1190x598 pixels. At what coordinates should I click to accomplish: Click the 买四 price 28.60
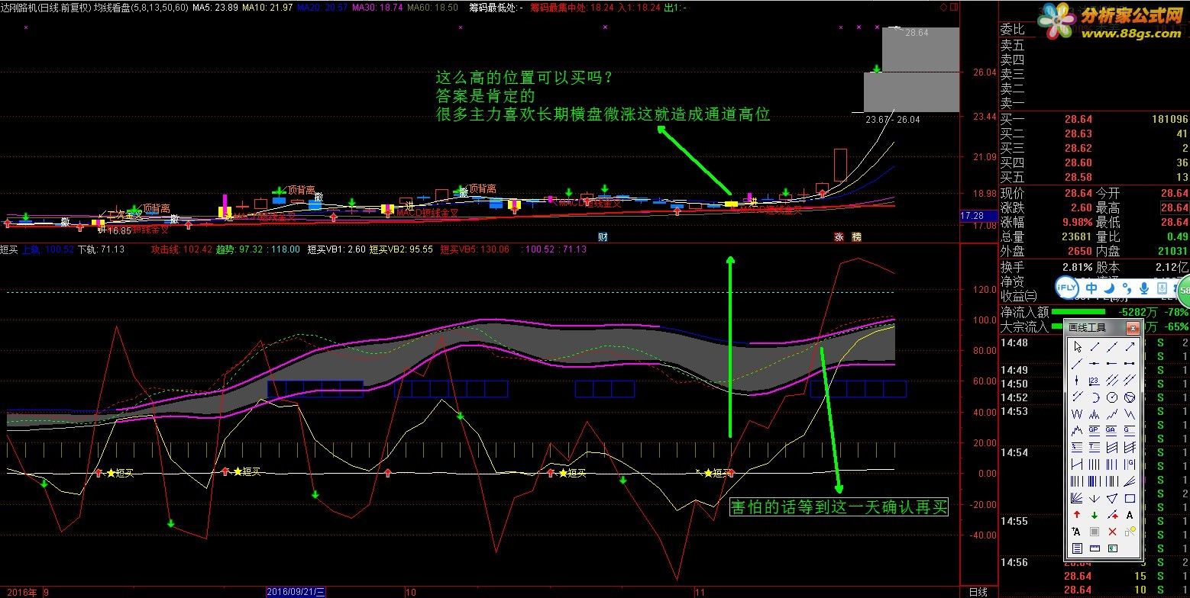pos(1078,162)
